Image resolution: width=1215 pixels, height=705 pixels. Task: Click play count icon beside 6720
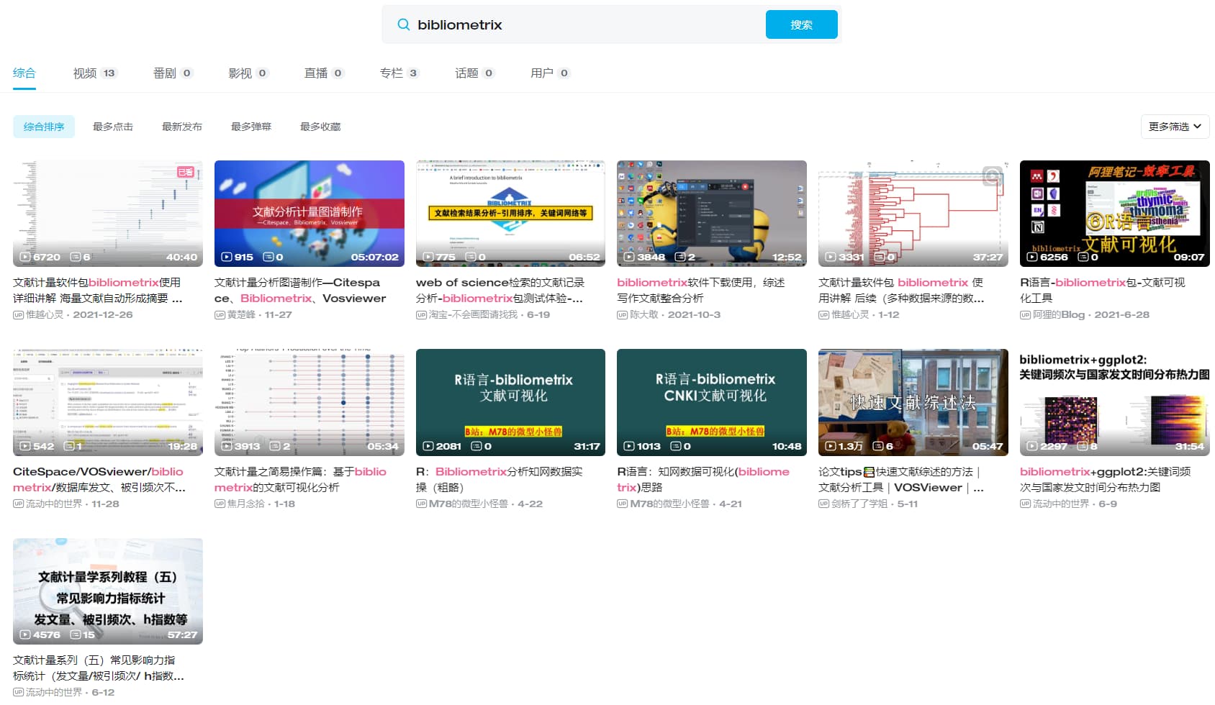25,257
